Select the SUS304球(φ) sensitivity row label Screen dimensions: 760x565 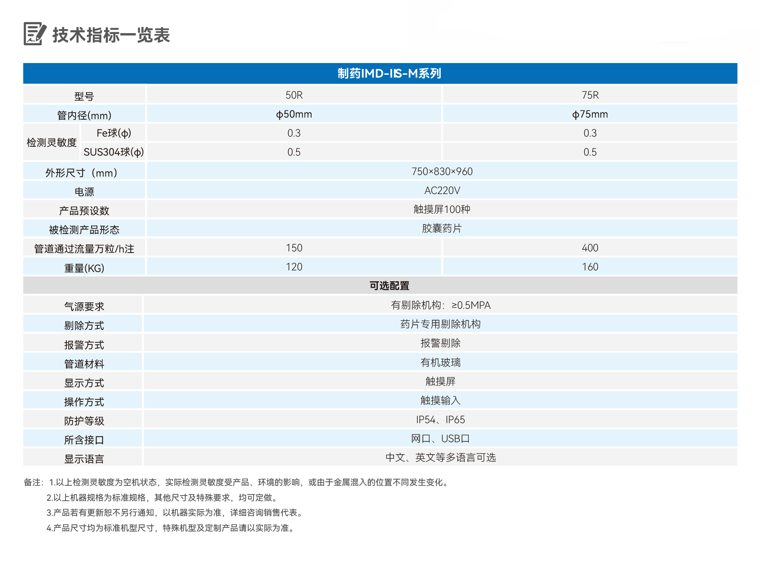click(x=114, y=152)
